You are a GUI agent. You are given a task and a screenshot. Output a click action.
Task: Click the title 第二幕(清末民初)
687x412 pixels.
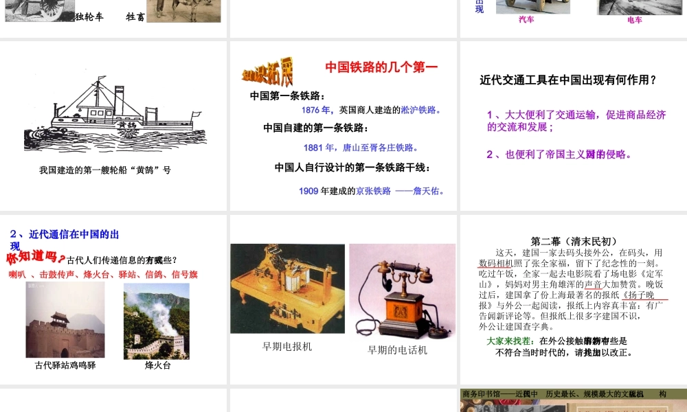(x=576, y=241)
